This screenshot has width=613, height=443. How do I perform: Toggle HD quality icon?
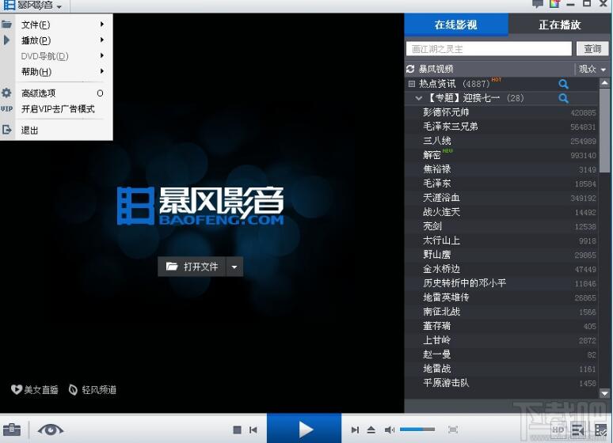(558, 430)
